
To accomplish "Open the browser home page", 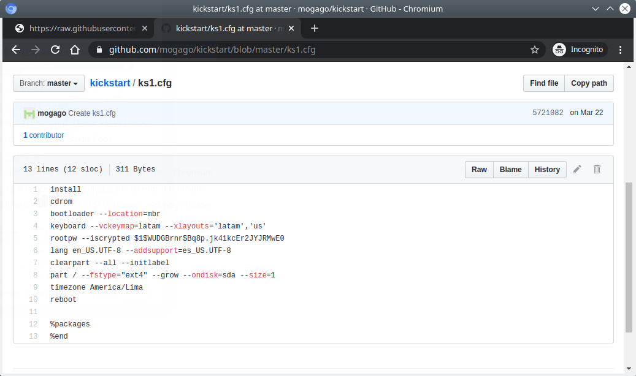I will [75, 50].
